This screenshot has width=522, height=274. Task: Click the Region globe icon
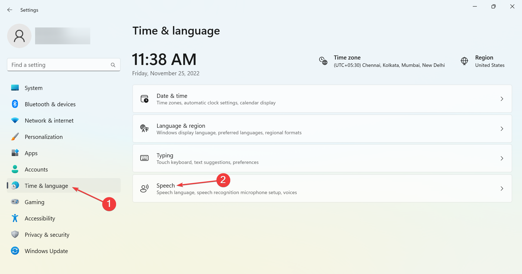[464, 61]
